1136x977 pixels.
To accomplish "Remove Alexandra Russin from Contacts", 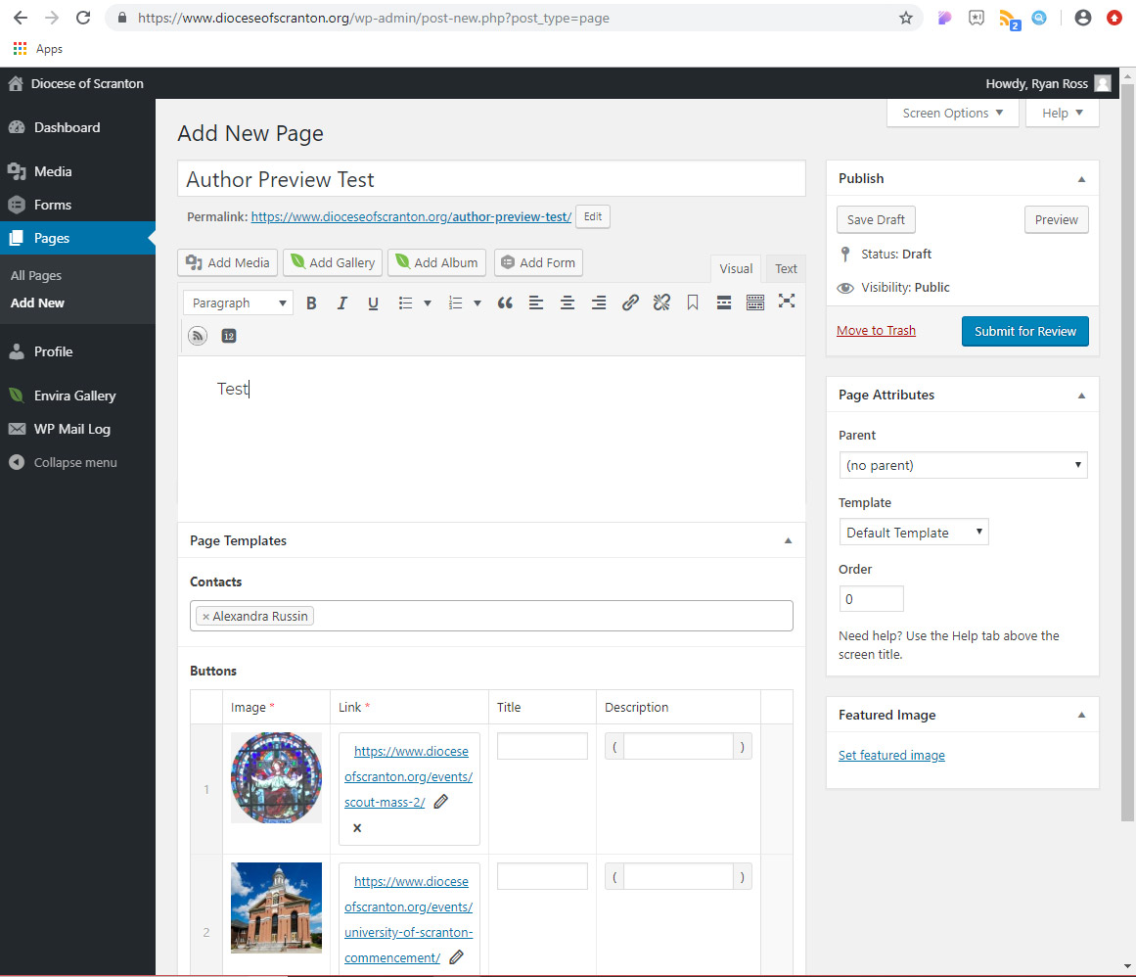I will click(205, 617).
